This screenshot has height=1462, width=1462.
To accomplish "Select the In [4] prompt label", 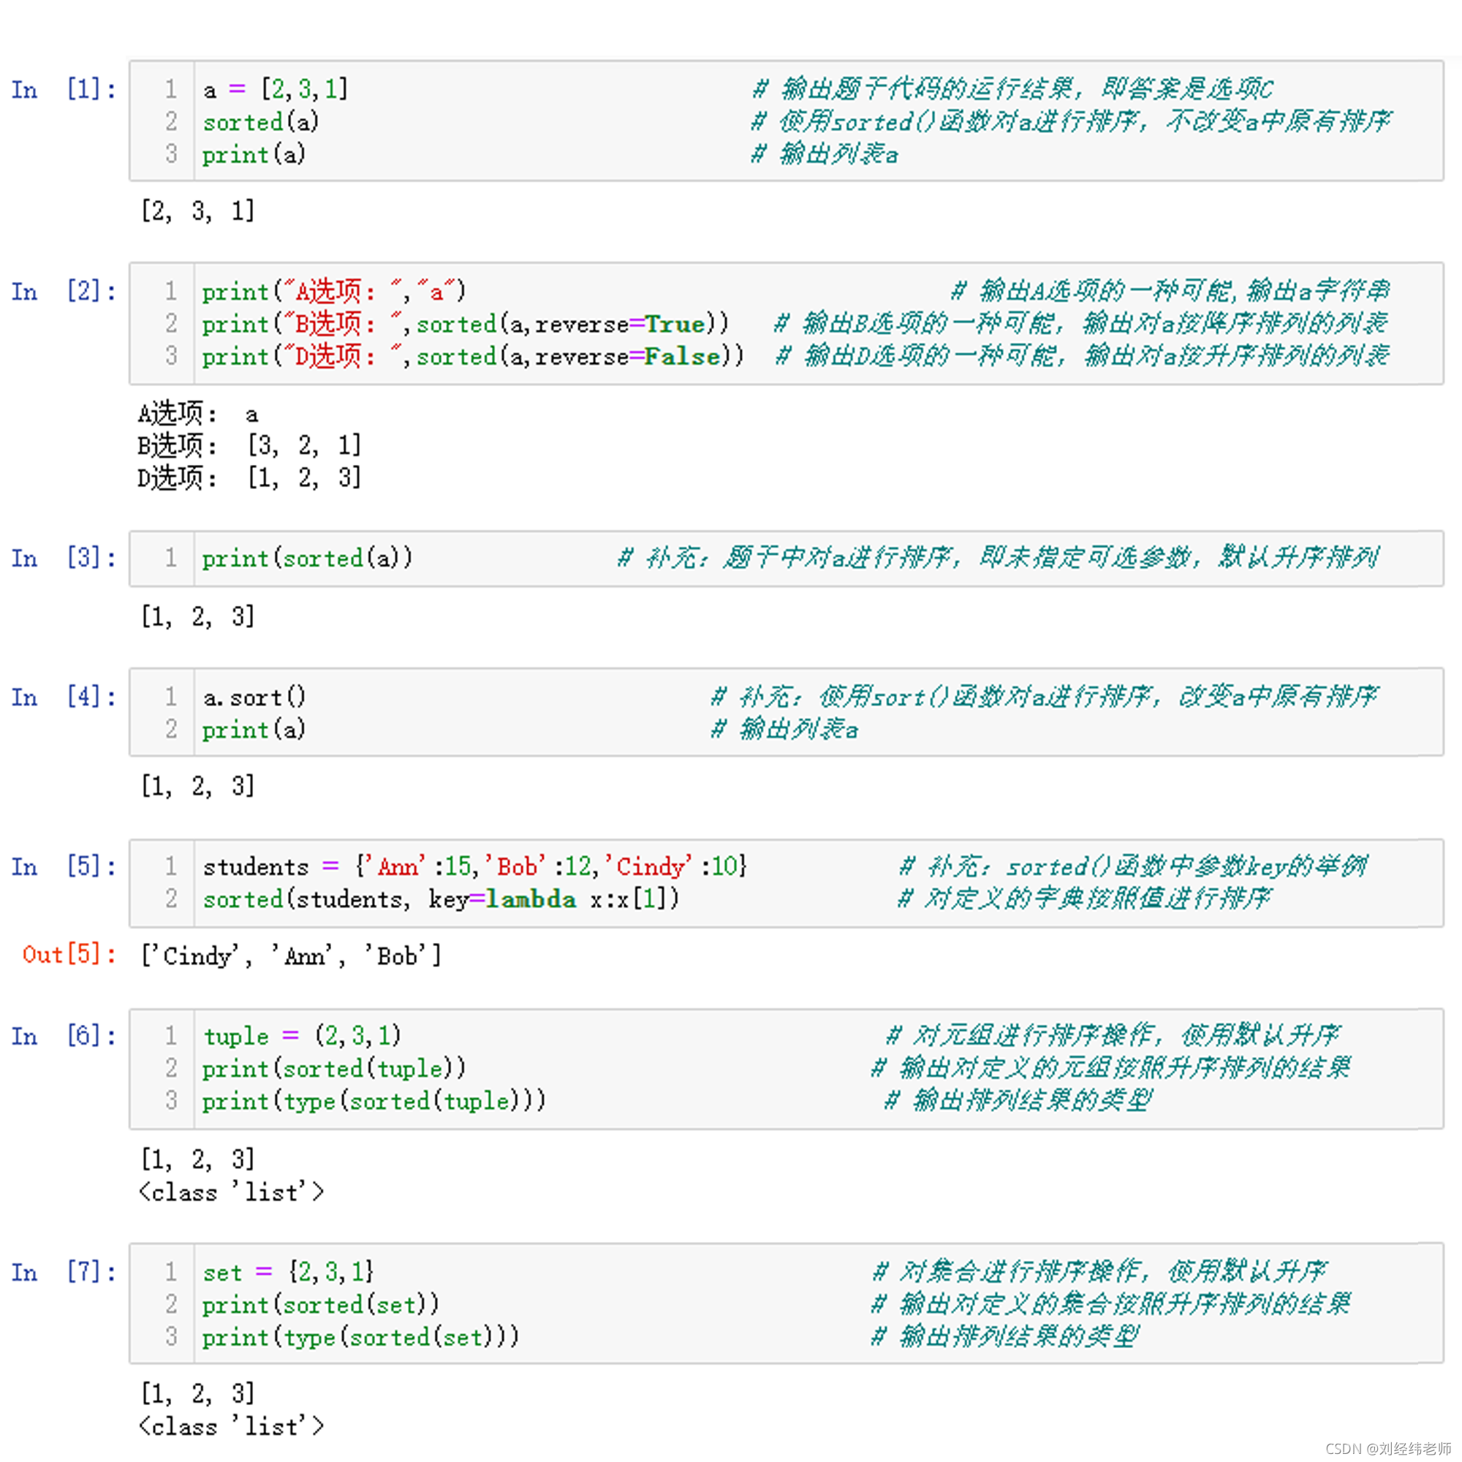I will point(64,697).
